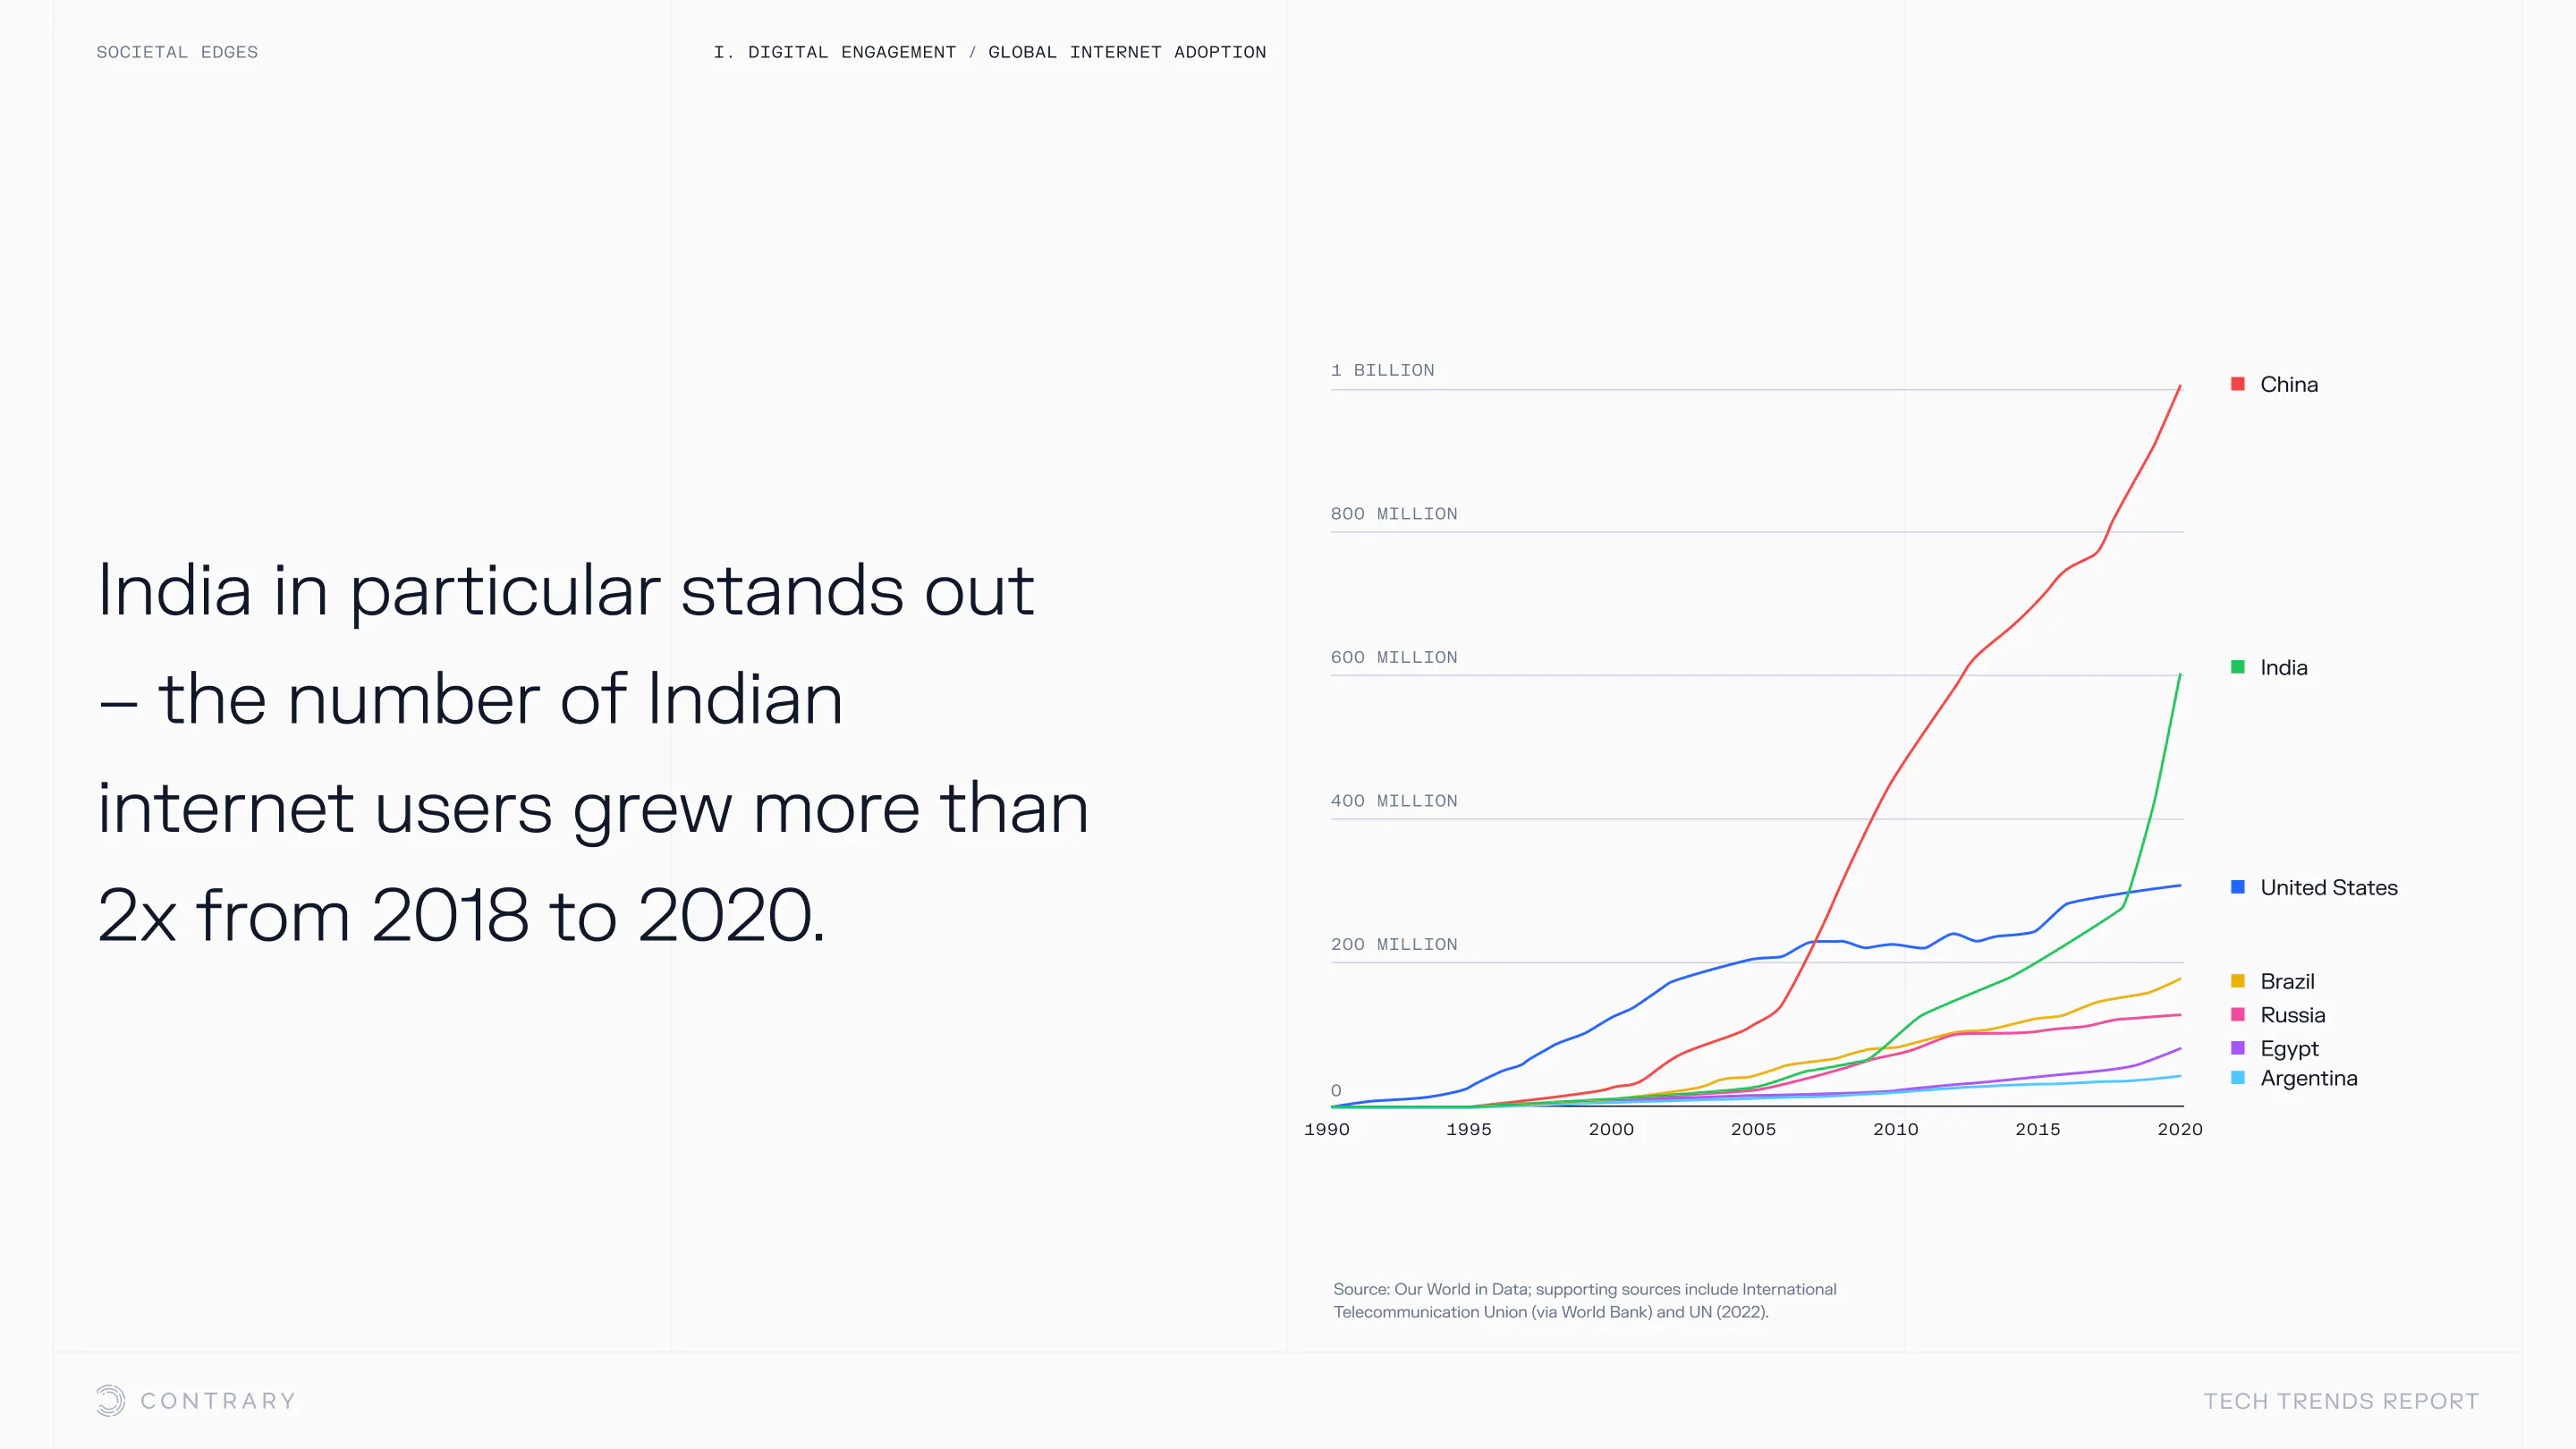Click the light blue Argentina legend swatch

click(x=2238, y=1078)
